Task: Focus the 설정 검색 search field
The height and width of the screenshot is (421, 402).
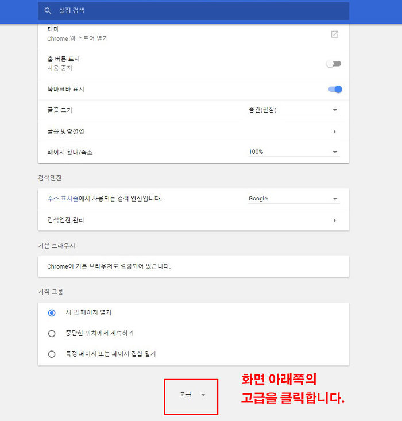Action: point(194,11)
